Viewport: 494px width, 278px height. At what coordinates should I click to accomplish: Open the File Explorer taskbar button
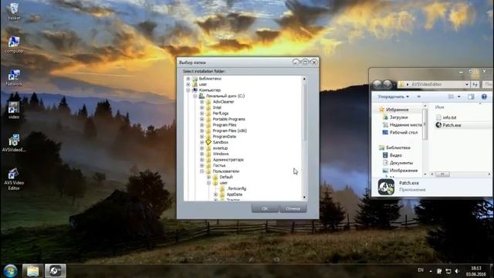click(32, 271)
